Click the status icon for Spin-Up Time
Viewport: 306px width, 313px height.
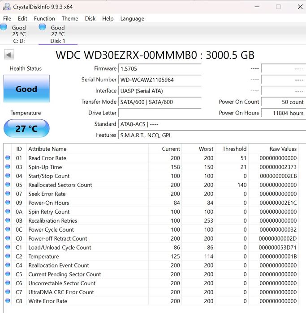point(8,166)
